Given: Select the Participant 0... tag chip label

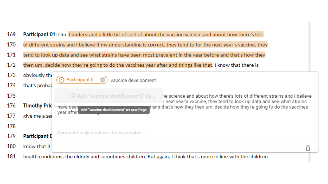Looking at the screenshot, I should pos(81,80).
